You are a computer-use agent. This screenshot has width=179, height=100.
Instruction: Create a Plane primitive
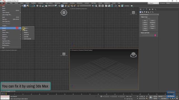coord(152,28)
